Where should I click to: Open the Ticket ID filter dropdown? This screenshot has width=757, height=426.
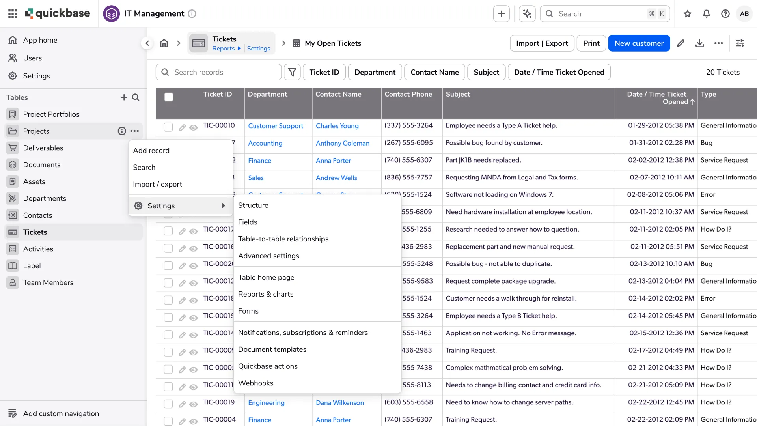pyautogui.click(x=324, y=72)
